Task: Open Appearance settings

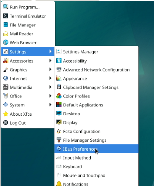Action: [x=97, y=78]
